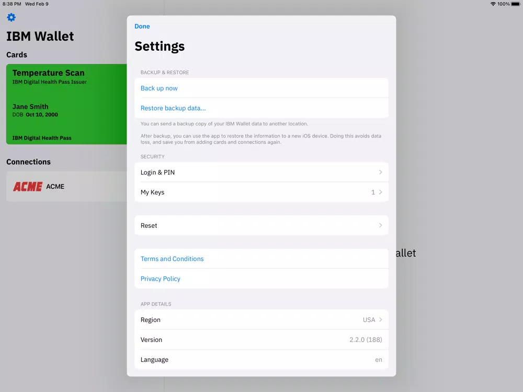The height and width of the screenshot is (392, 523).
Task: Click the IBM Digital Health Pass card footer
Action: 42,138
